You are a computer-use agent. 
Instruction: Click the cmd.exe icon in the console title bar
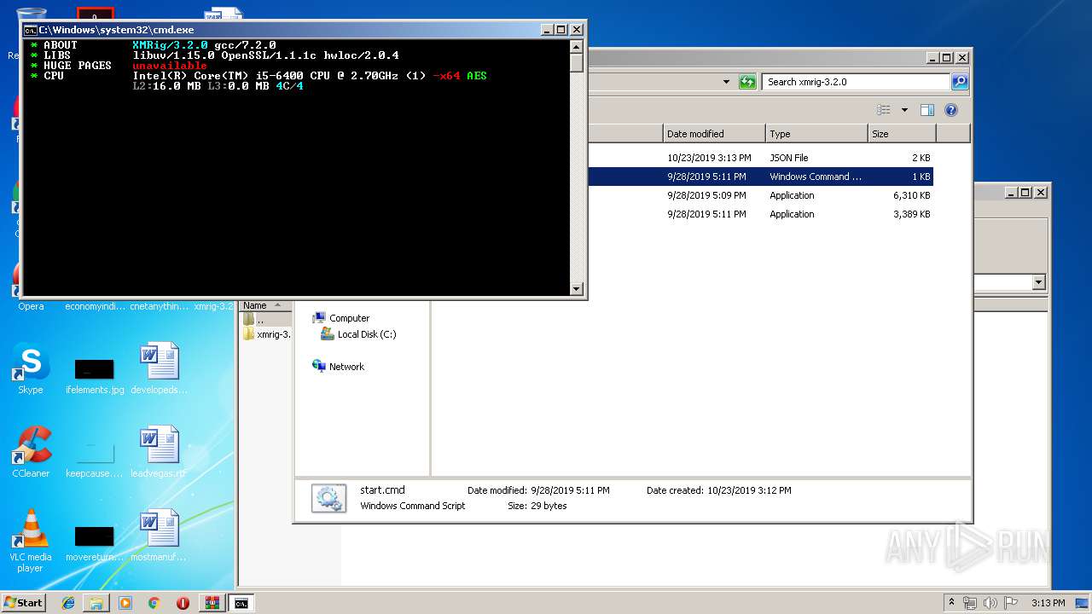click(x=30, y=30)
